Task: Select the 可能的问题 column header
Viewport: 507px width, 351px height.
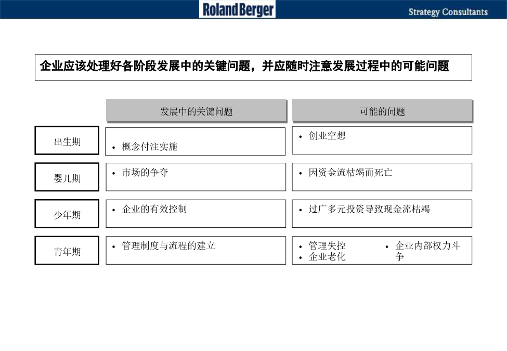Action: (382, 111)
